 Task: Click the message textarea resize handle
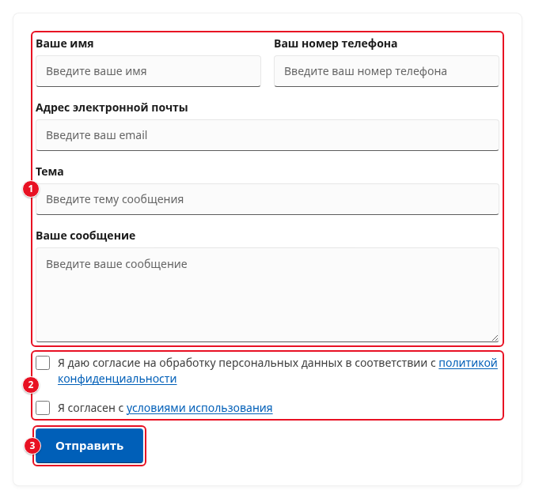[495, 338]
